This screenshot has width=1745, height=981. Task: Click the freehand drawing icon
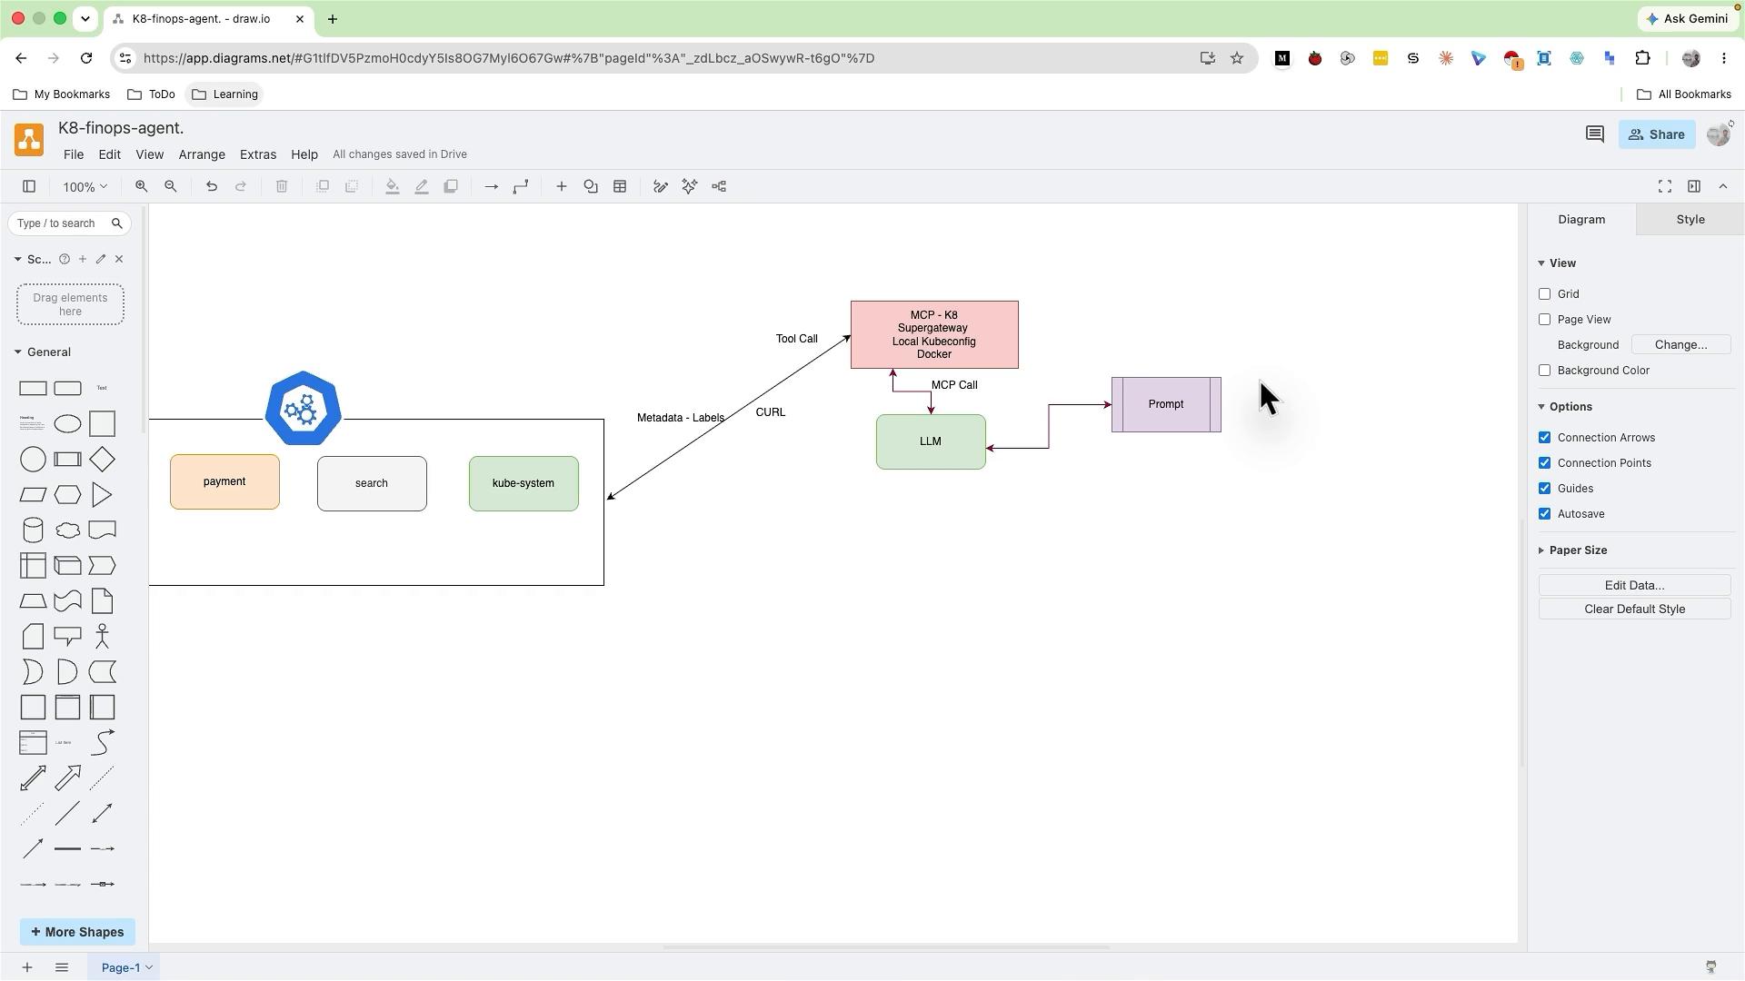point(661,186)
